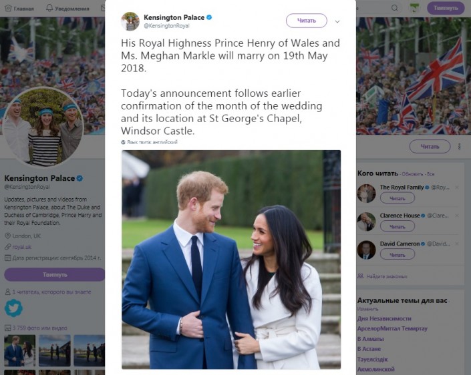
Task: Open the account avatar menu in top bar
Action: pyautogui.click(x=416, y=9)
